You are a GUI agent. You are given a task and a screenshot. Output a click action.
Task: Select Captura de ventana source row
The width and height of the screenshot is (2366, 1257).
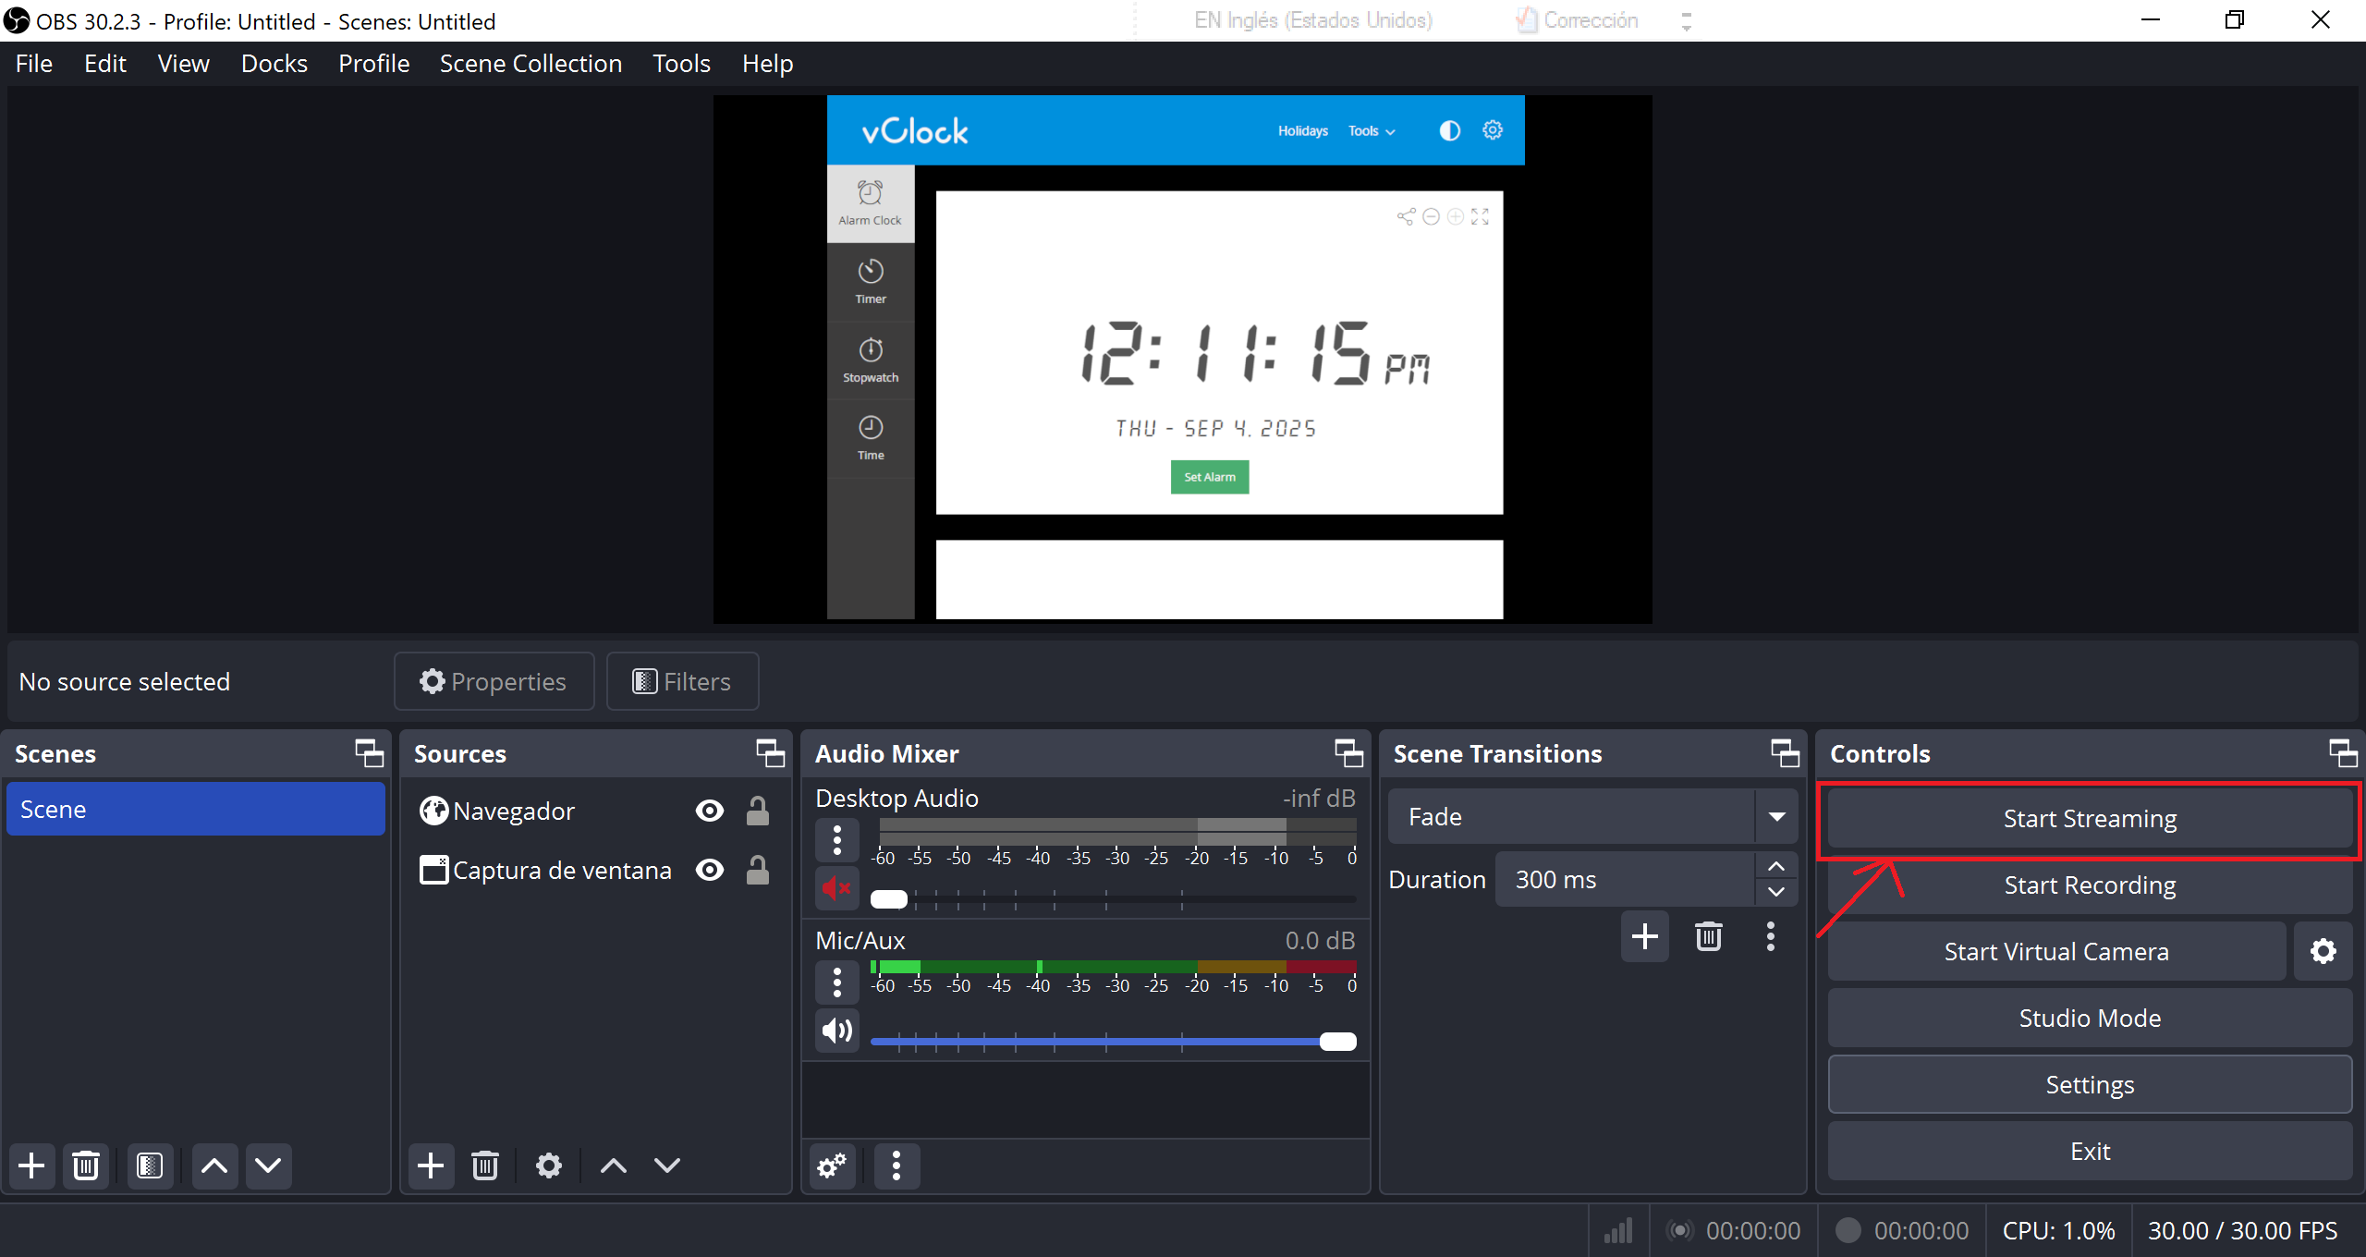pos(595,870)
